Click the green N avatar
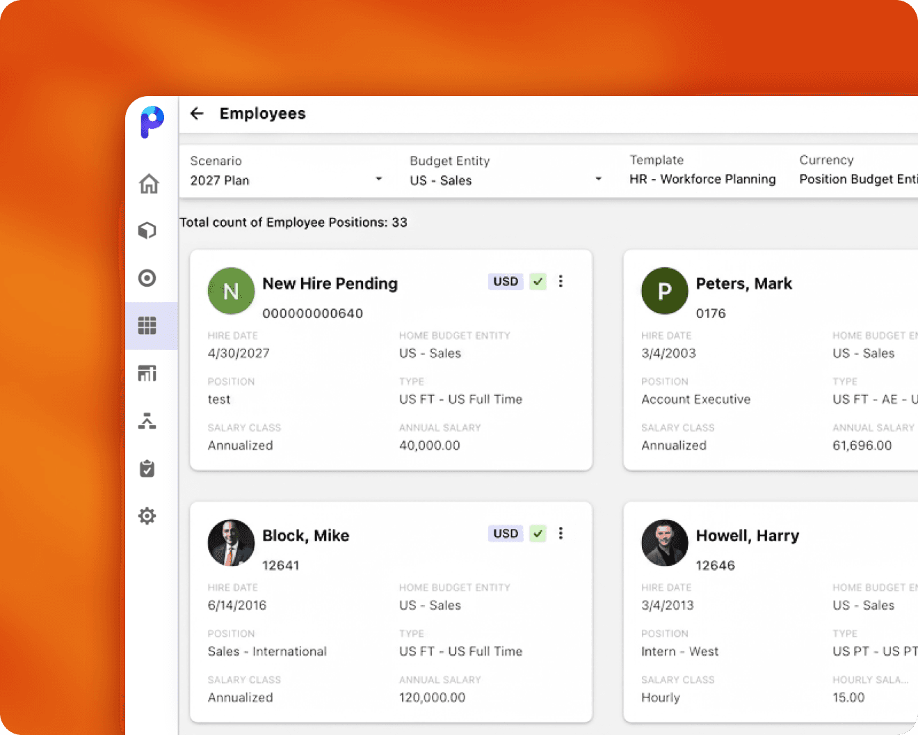This screenshot has width=918, height=735. click(231, 291)
